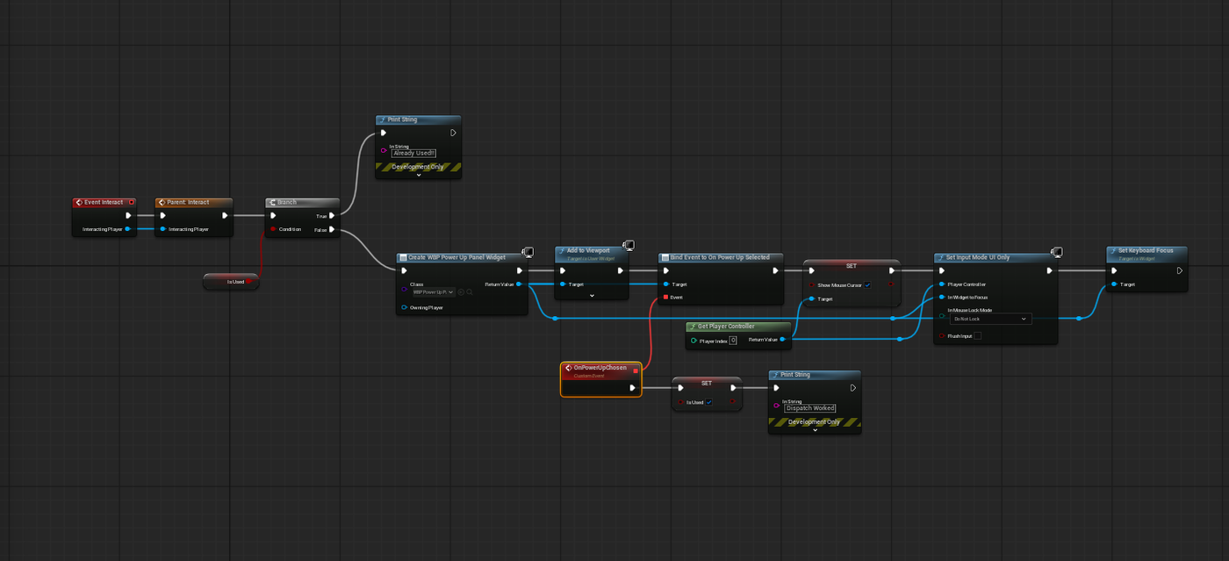The width and height of the screenshot is (1229, 561).
Task: Click Set Keyboard Focus Target pin
Action: [1113, 284]
